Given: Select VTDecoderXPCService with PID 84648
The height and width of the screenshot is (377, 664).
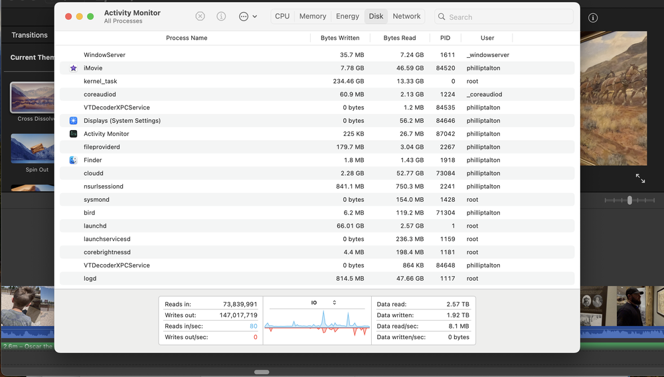Looking at the screenshot, I should pyautogui.click(x=317, y=265).
